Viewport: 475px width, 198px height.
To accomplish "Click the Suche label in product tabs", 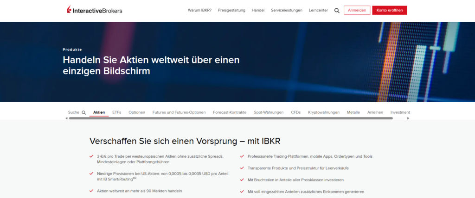I will [x=74, y=112].
